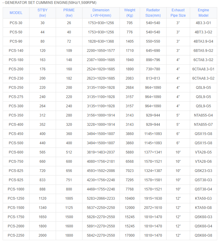Select the PCS-500 model cell

point(16,143)
